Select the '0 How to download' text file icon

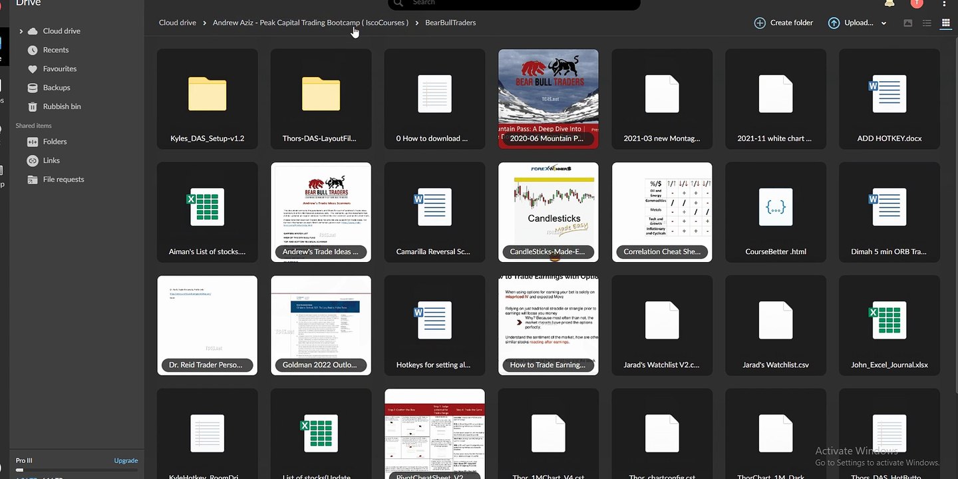434,94
